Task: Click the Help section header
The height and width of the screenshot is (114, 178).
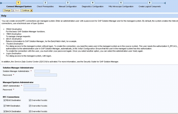Action: (x=4, y=16)
